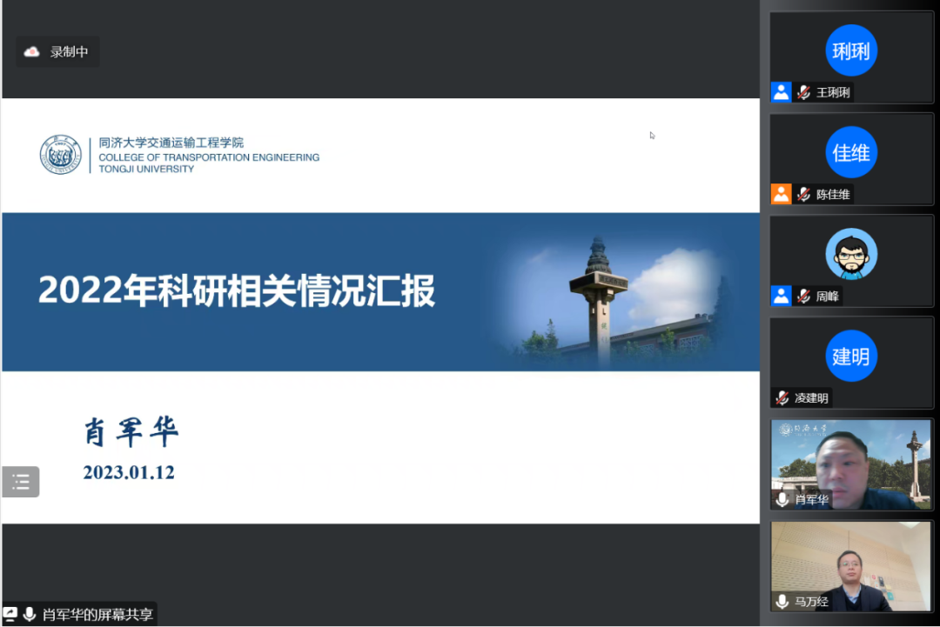Click the Tongji University seal logo

[x=60, y=155]
